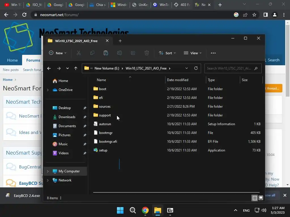Switch to details view layout icon
Screen dimensions: 290x217
(x=255, y=198)
